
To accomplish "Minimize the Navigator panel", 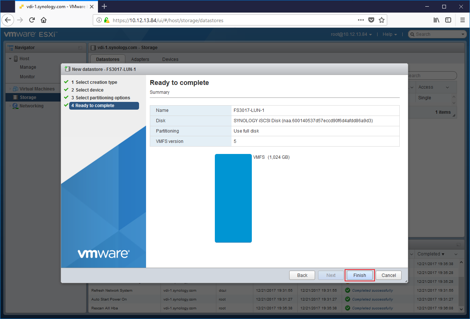I will [80, 48].
